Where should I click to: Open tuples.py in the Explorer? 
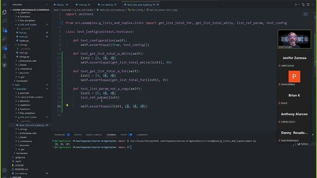pos(30,41)
